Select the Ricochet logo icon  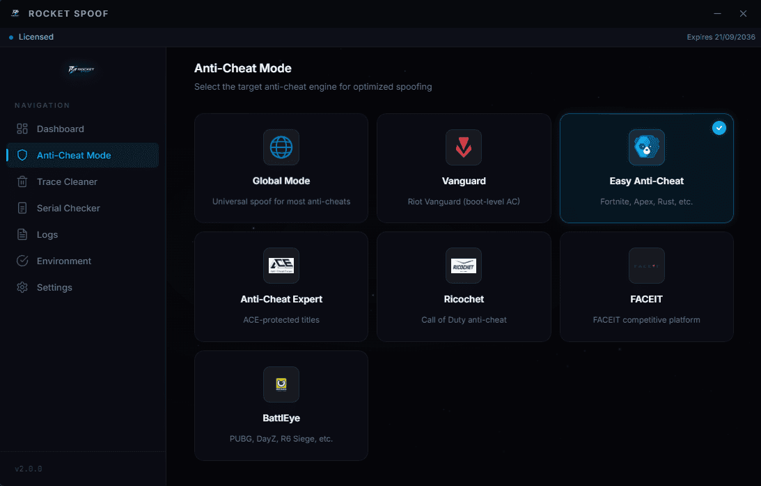click(x=464, y=266)
